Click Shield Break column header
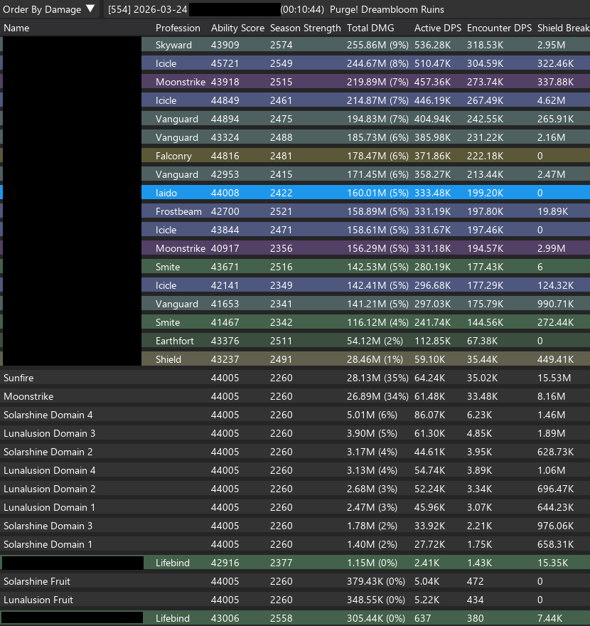 tap(563, 28)
